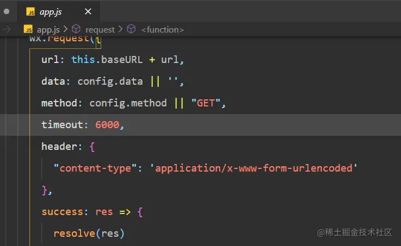Select the app.js editor tab
This screenshot has width=401, height=246.
(x=59, y=12)
